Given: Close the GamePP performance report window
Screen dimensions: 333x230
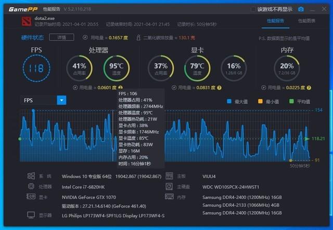Looking at the screenshot, I should click(x=324, y=9).
